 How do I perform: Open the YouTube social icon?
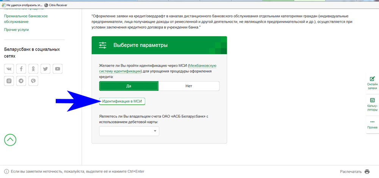[58, 69]
